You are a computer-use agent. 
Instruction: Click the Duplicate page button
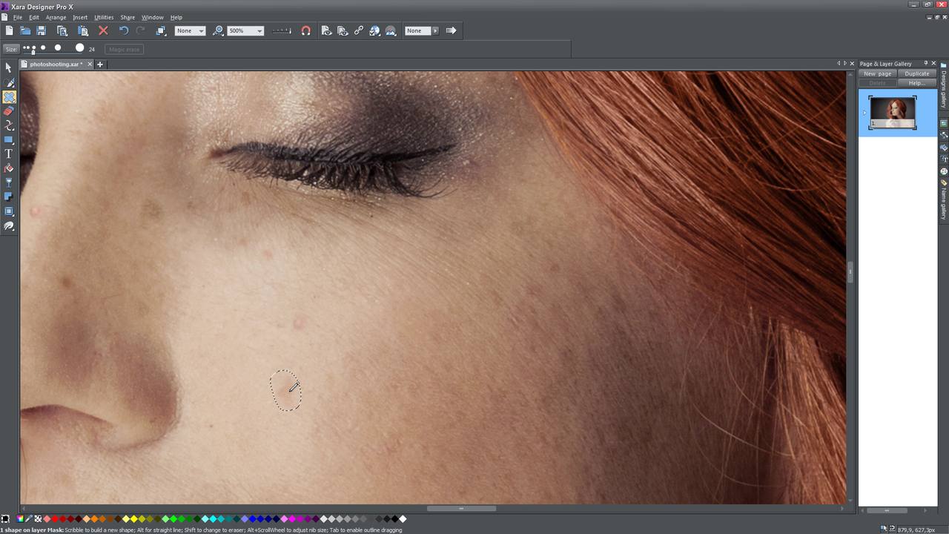[916, 74]
